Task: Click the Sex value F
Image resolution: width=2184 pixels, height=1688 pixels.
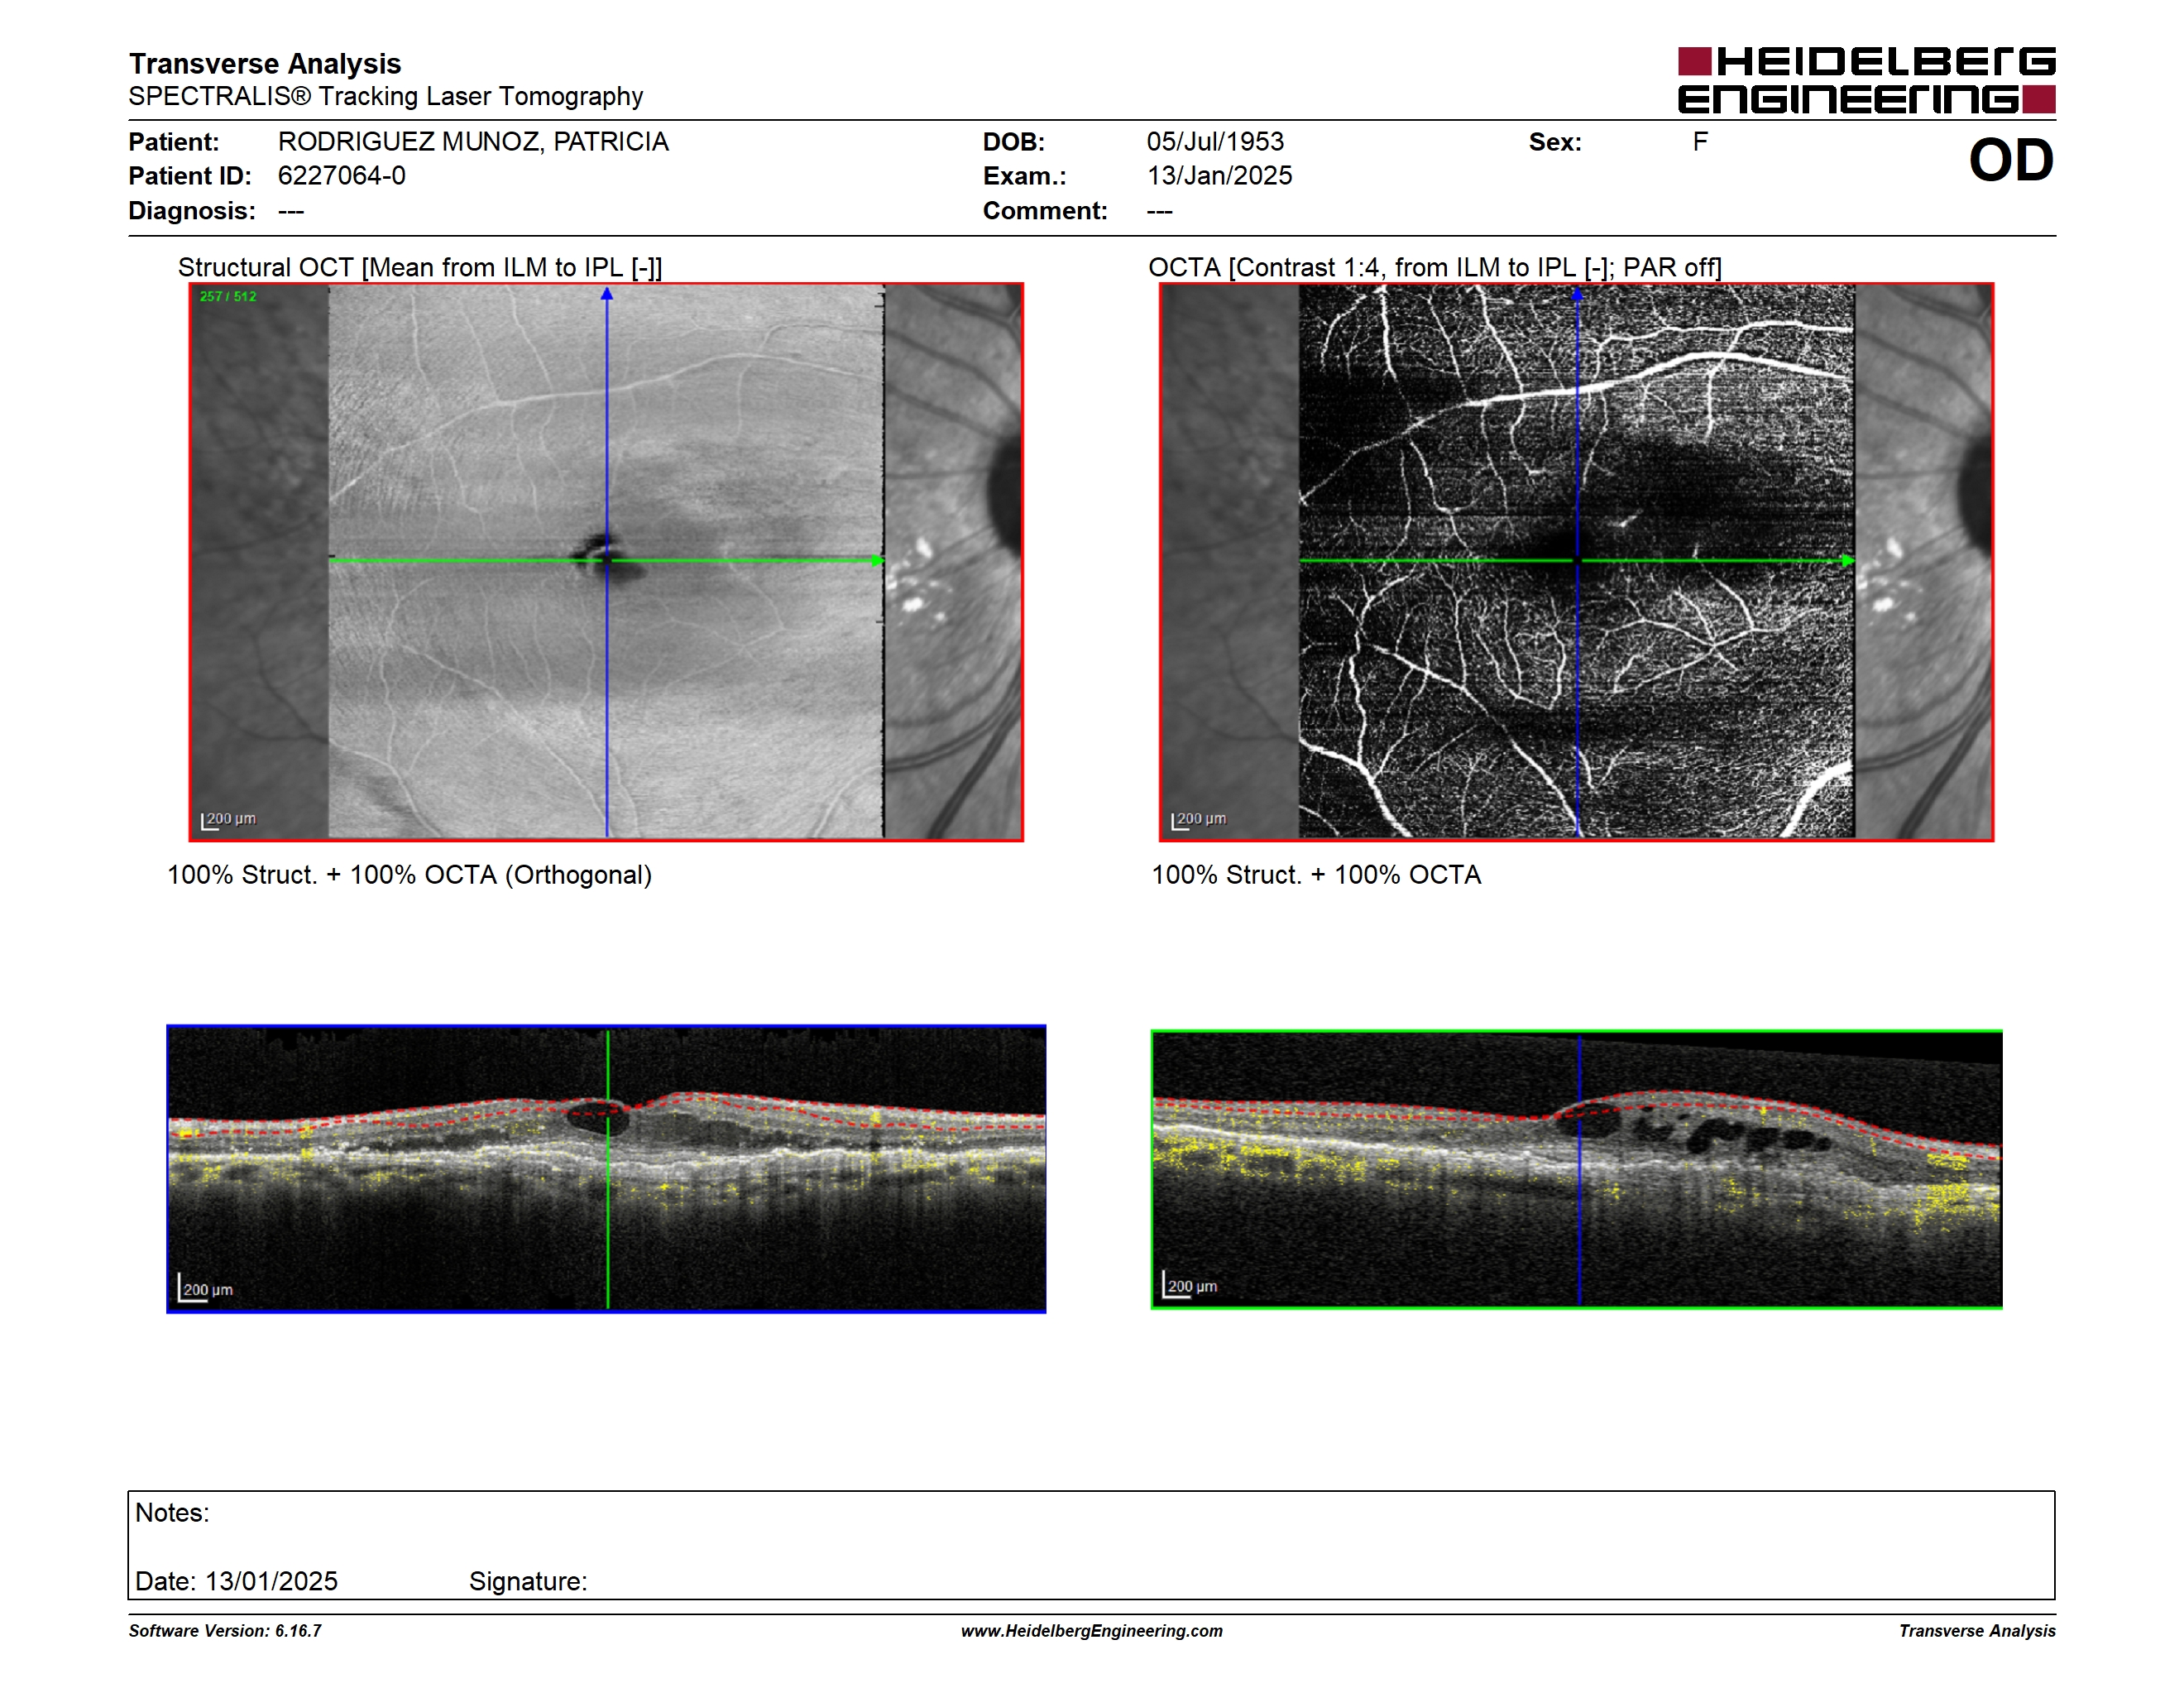Action: pyautogui.click(x=1700, y=141)
